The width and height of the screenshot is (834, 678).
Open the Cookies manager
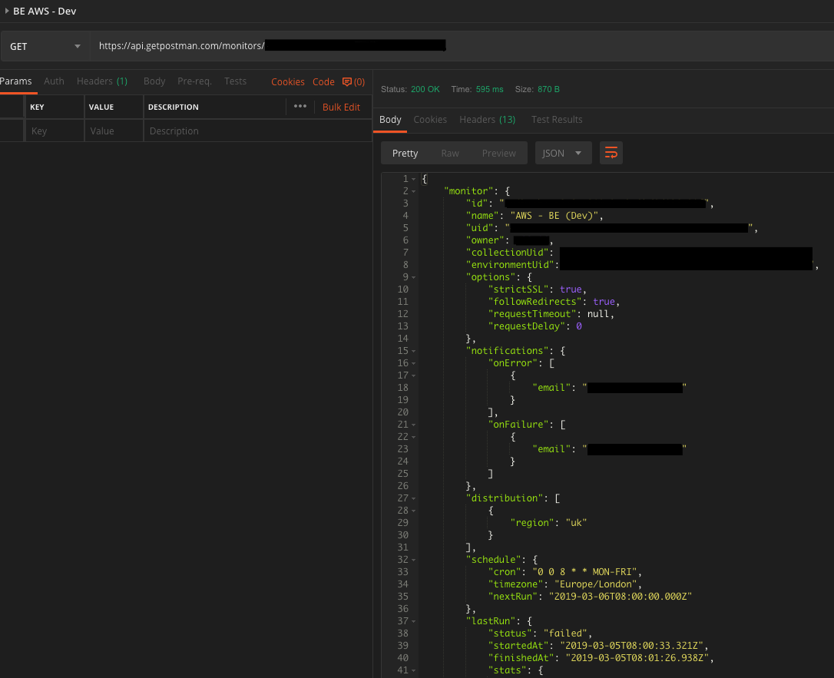click(x=287, y=81)
